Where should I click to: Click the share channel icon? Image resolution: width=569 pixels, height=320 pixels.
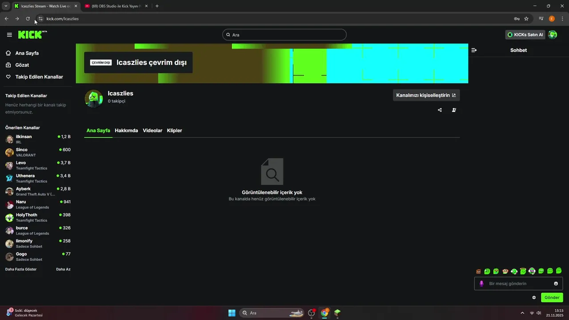pyautogui.click(x=440, y=110)
